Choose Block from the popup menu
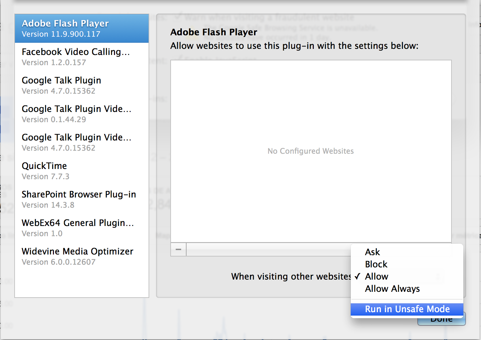This screenshot has height=340, width=481. pos(376,264)
